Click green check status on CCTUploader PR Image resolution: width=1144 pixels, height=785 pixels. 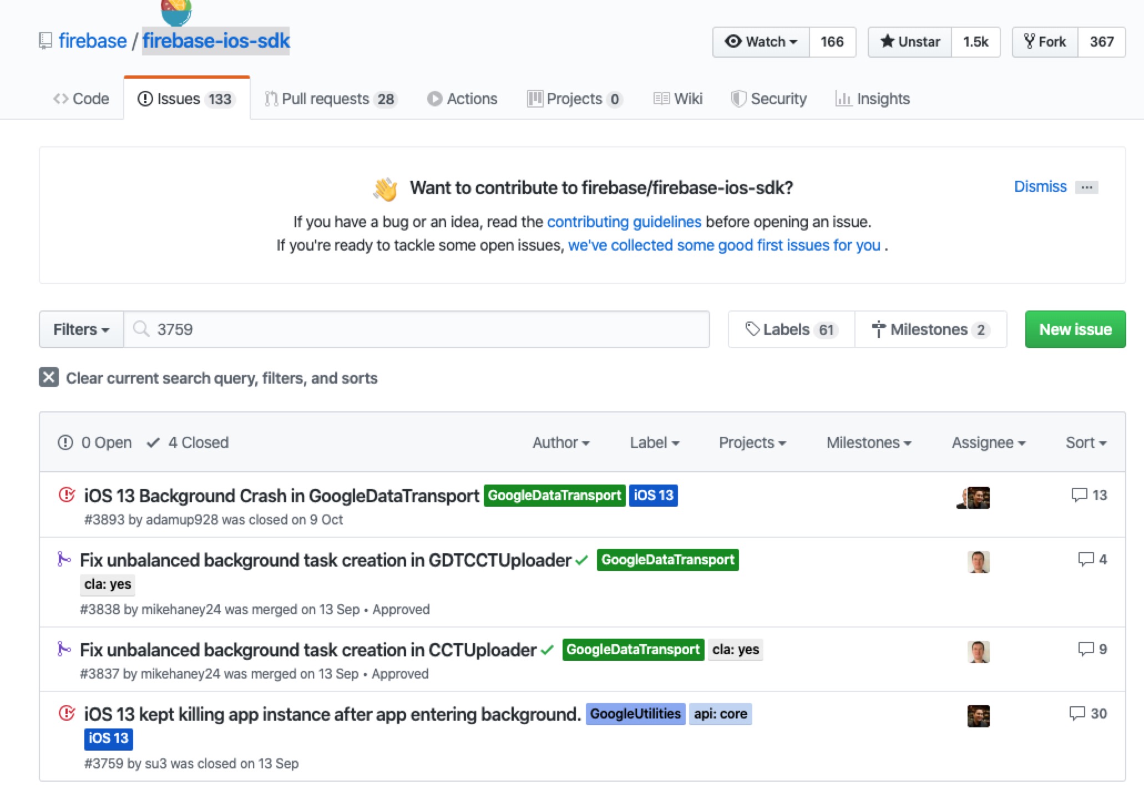(x=547, y=650)
